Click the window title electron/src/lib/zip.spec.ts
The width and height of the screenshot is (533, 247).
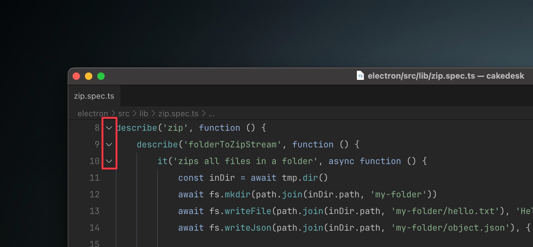pyautogui.click(x=446, y=76)
